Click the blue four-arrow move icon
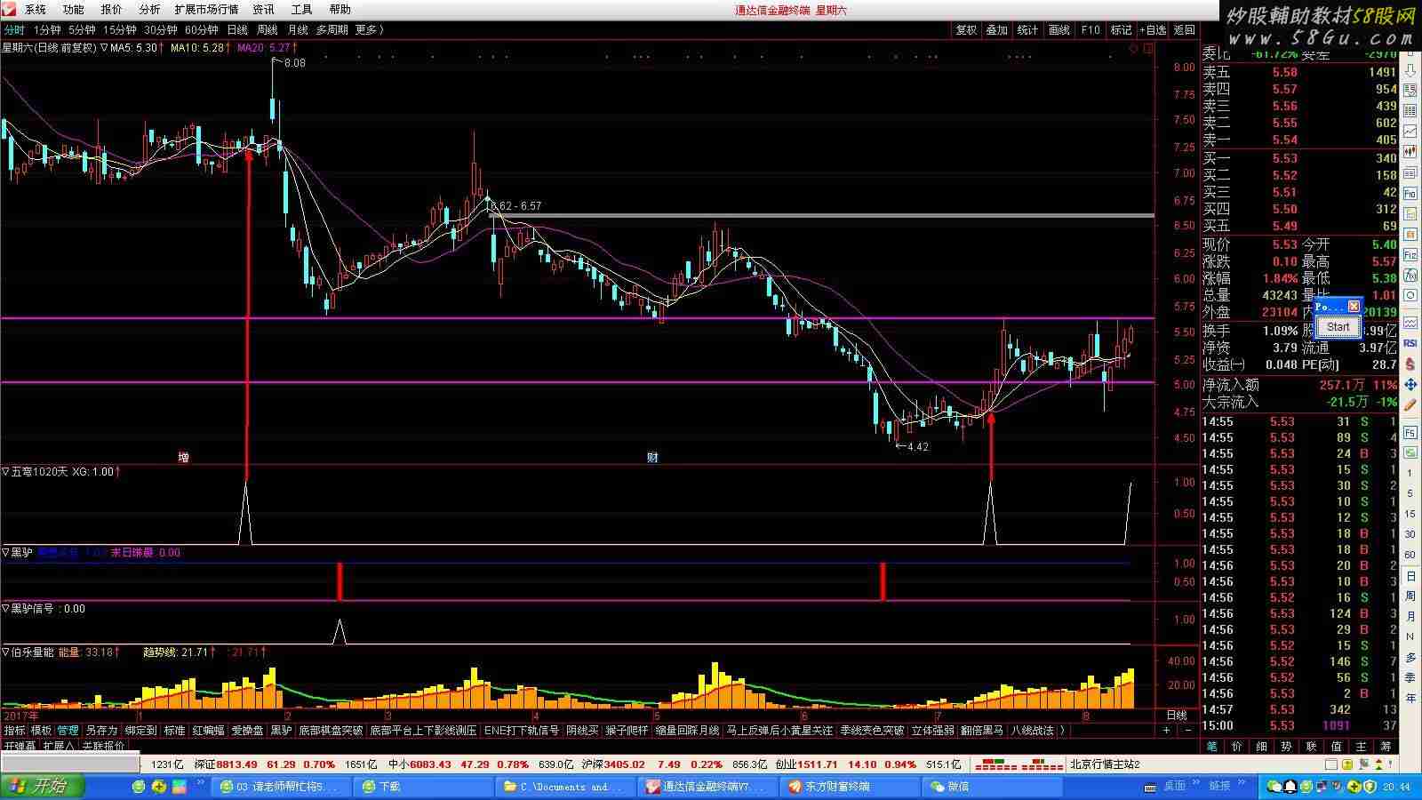 (1410, 385)
